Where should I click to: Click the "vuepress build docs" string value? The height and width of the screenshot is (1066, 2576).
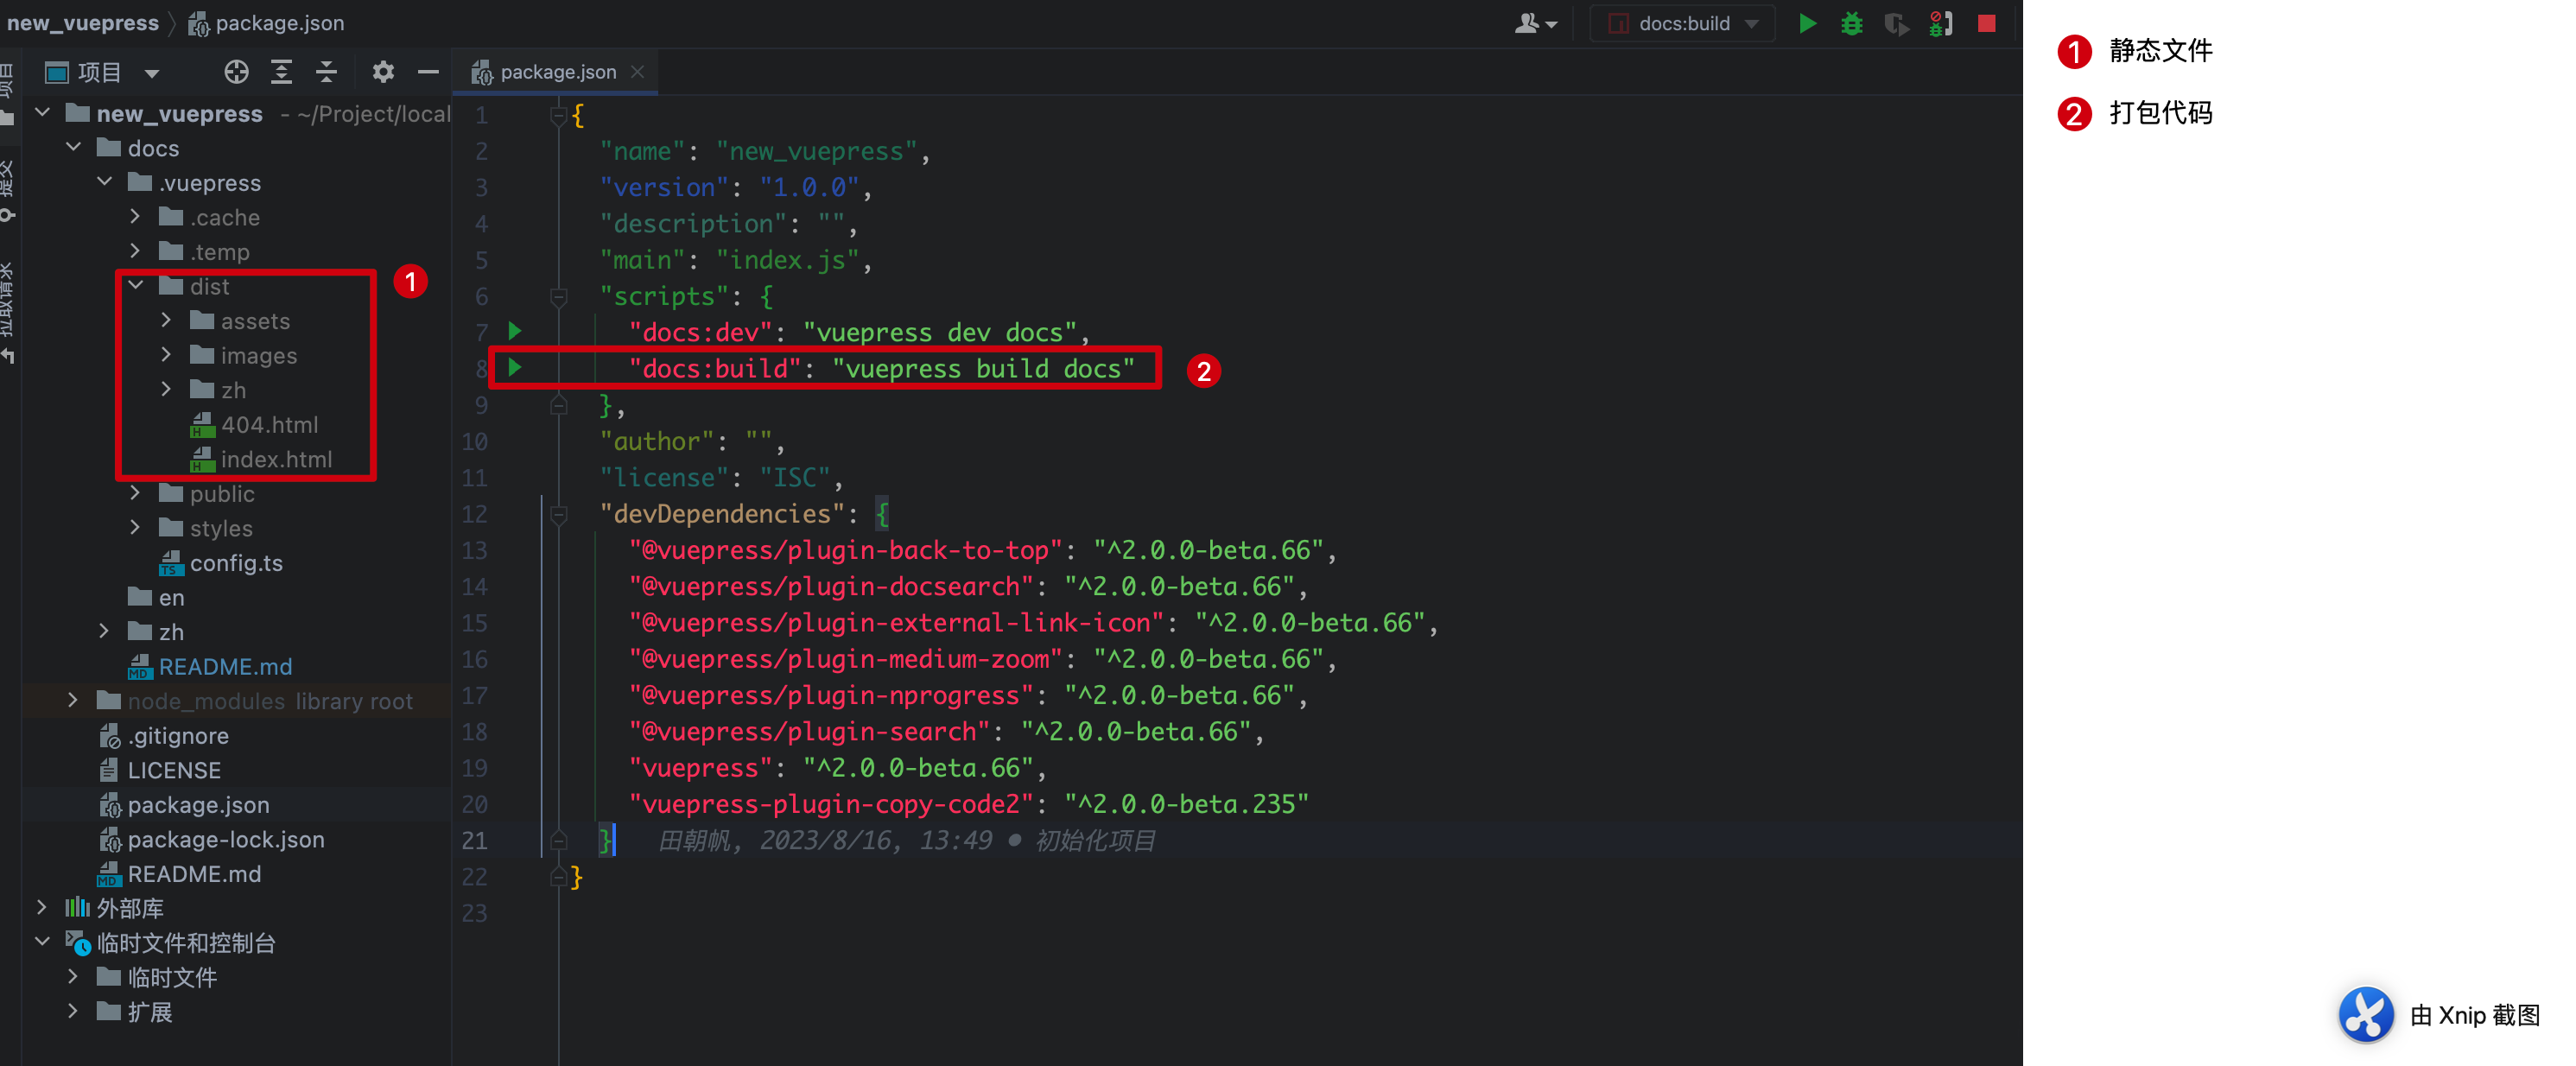click(x=983, y=369)
